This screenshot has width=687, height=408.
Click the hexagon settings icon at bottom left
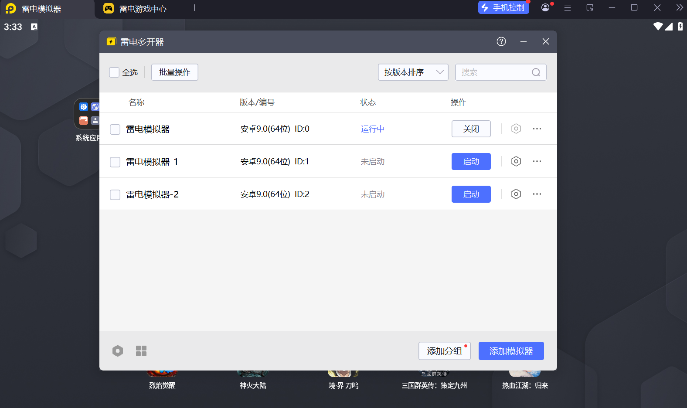pyautogui.click(x=118, y=351)
